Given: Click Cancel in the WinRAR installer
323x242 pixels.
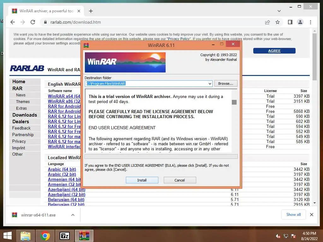Looking at the screenshot, I should click(x=179, y=180).
